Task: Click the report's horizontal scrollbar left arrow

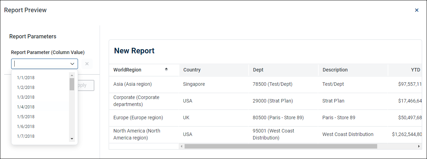Action: (181, 146)
